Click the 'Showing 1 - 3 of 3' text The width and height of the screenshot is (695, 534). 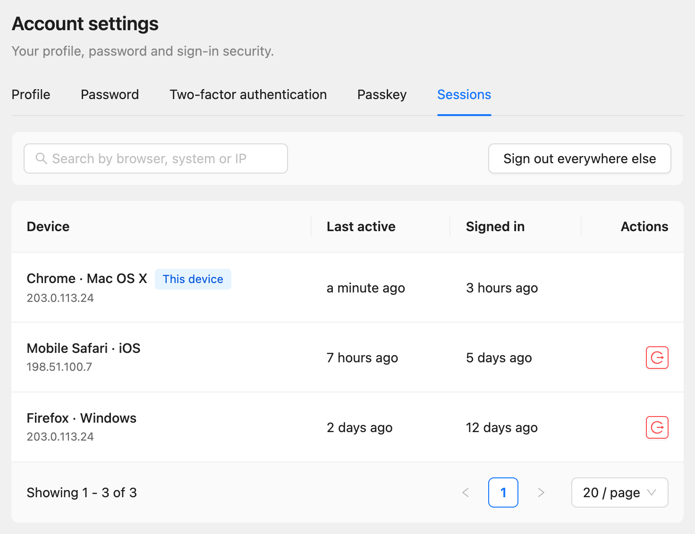pos(82,492)
